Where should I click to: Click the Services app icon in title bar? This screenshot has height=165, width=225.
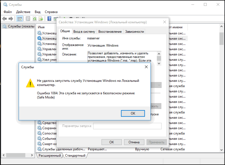(x=5, y=5)
